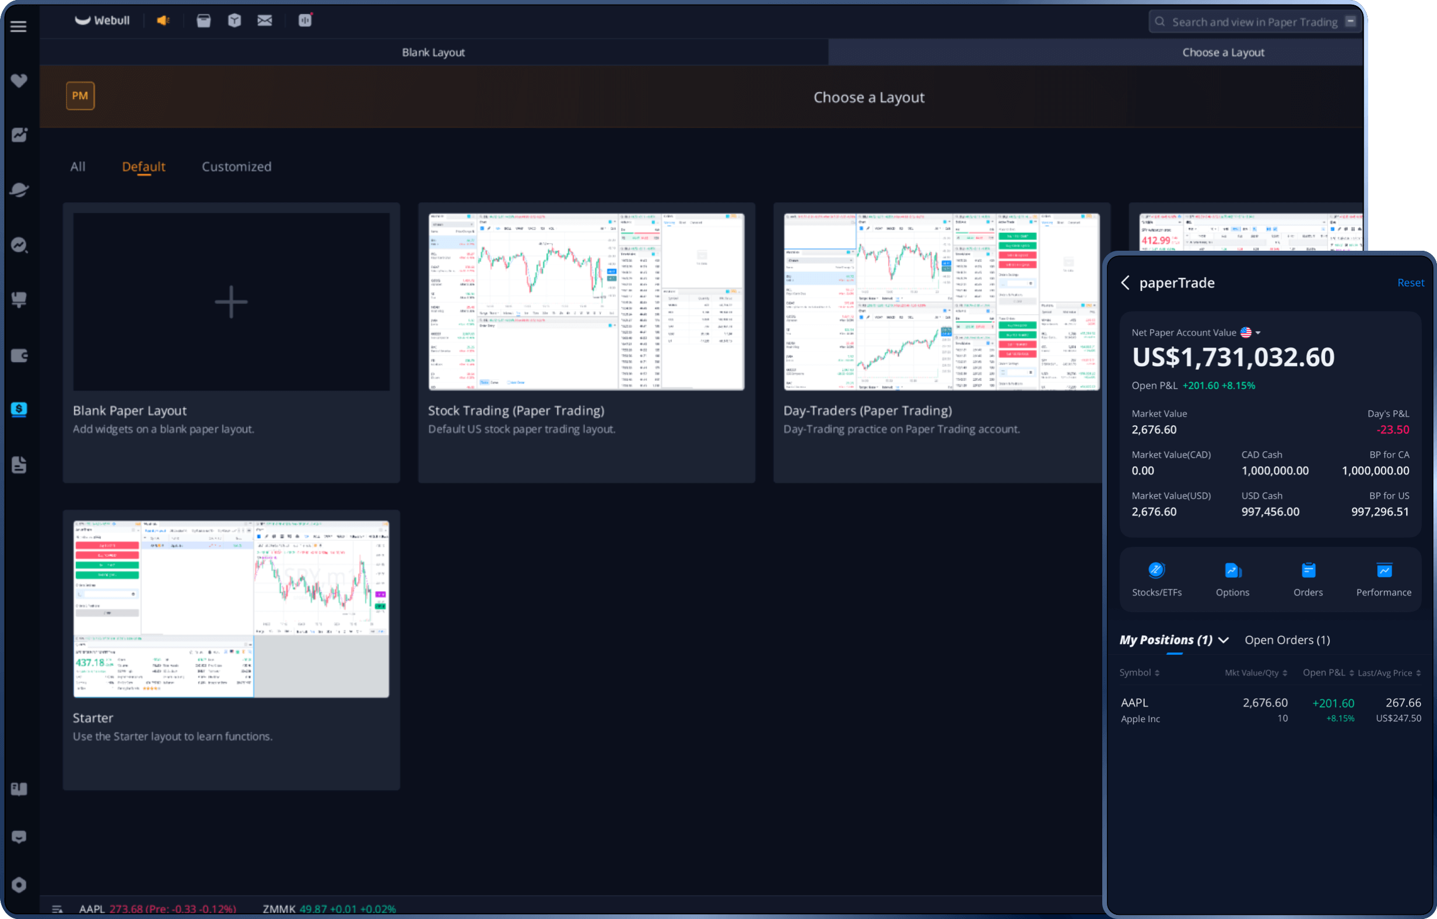Sort positions by Mkt Value/Qty column

point(1256,672)
